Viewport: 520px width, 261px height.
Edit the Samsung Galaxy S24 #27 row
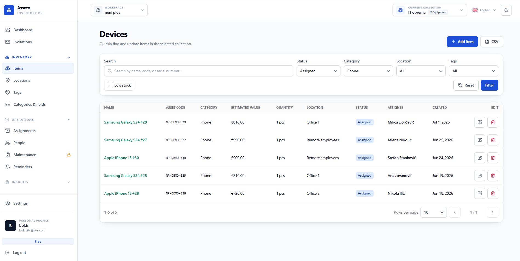click(x=479, y=140)
